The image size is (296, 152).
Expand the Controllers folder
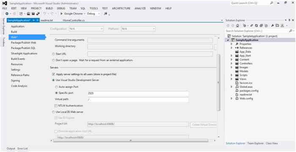(x=232, y=64)
